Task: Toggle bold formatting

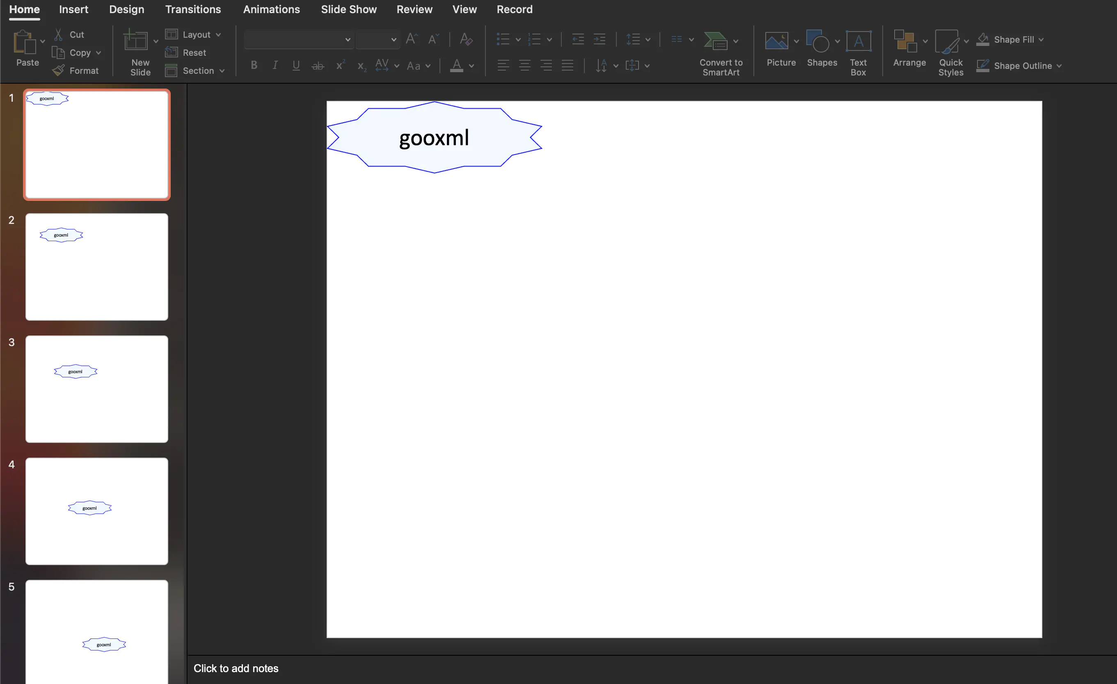Action: pos(254,65)
